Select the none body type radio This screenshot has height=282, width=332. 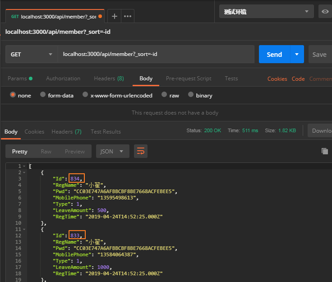tap(13, 95)
